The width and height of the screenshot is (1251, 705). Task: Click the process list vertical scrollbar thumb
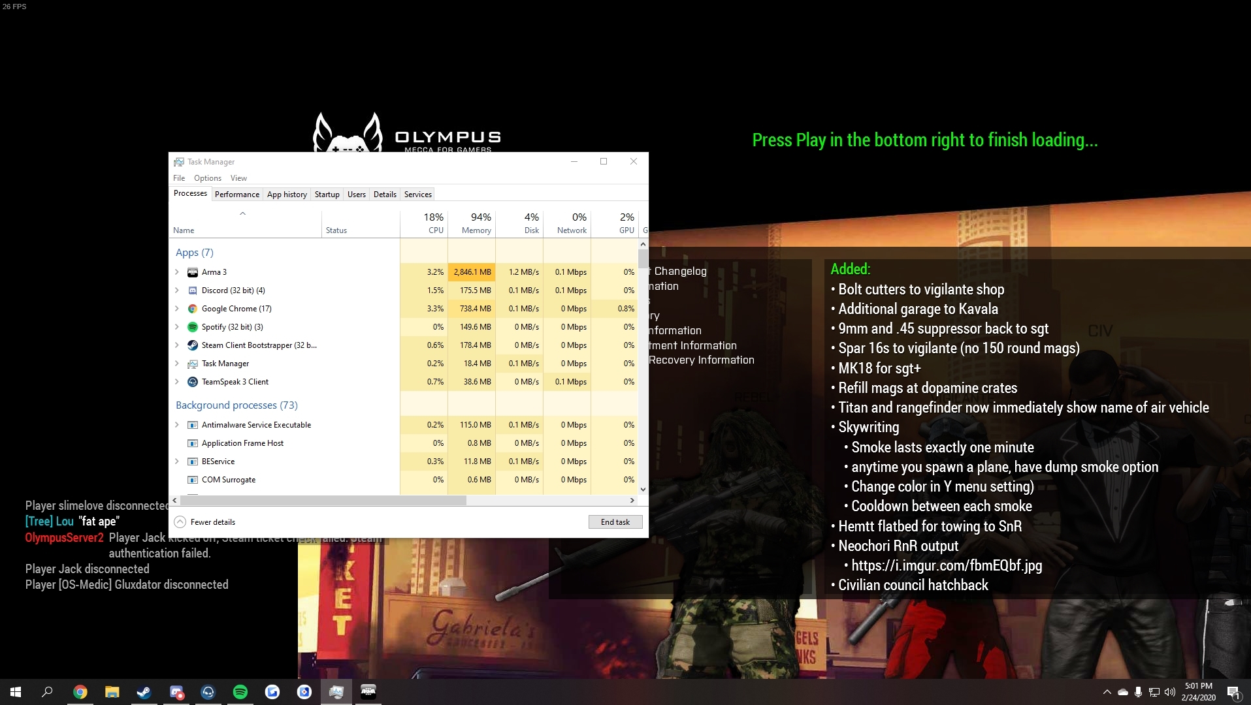643,259
